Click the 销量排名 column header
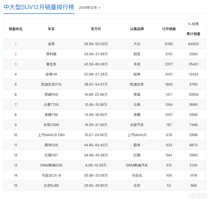210x200 pixels. tap(16, 29)
